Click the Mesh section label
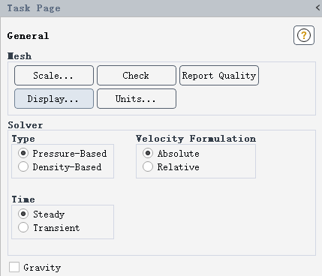The width and height of the screenshot is (322, 276). pos(20,56)
